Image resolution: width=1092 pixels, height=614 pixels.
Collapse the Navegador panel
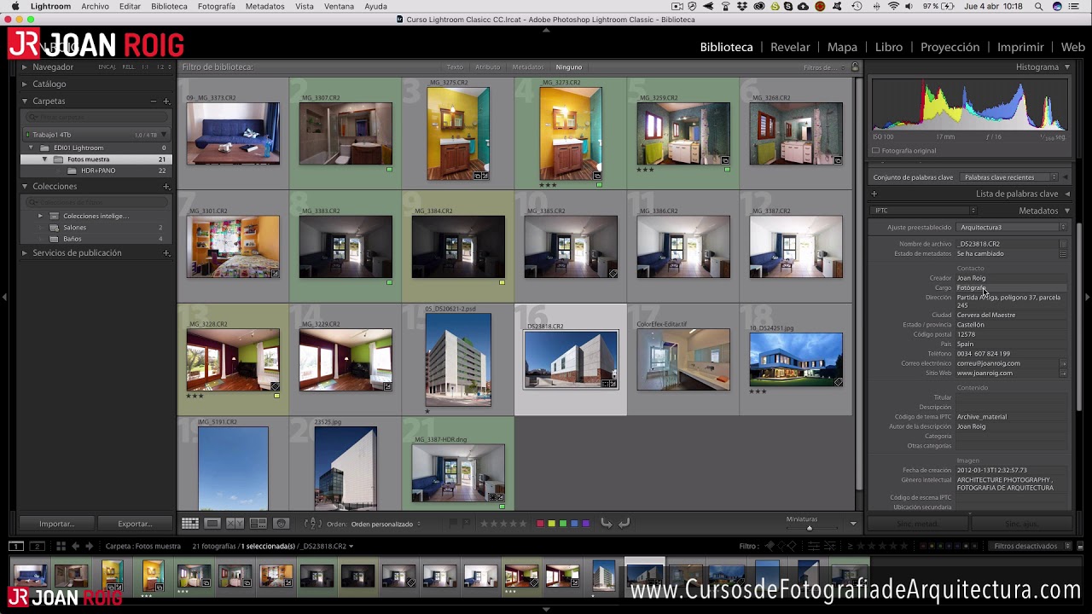[24, 67]
